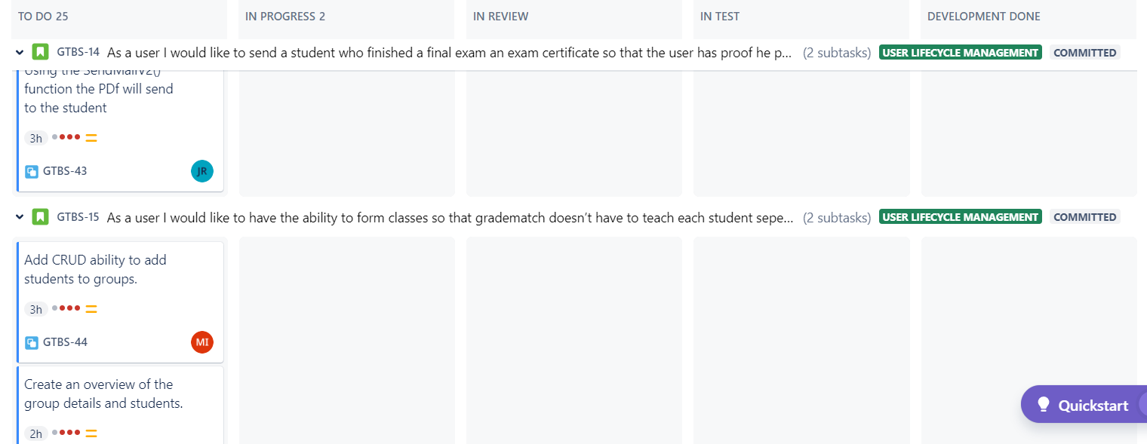
Task: Collapse the GTBS-14 swimlane
Action: (20, 53)
